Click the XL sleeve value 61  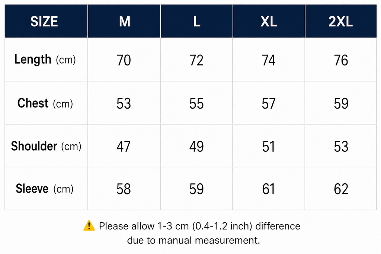click(x=269, y=189)
